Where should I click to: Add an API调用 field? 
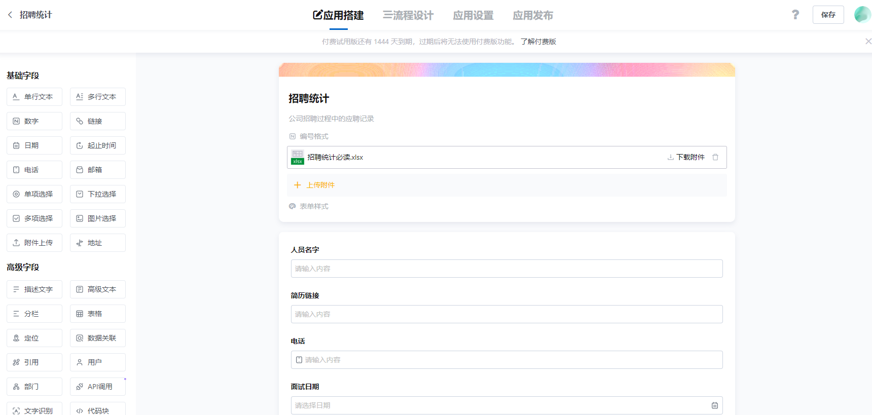pos(98,387)
